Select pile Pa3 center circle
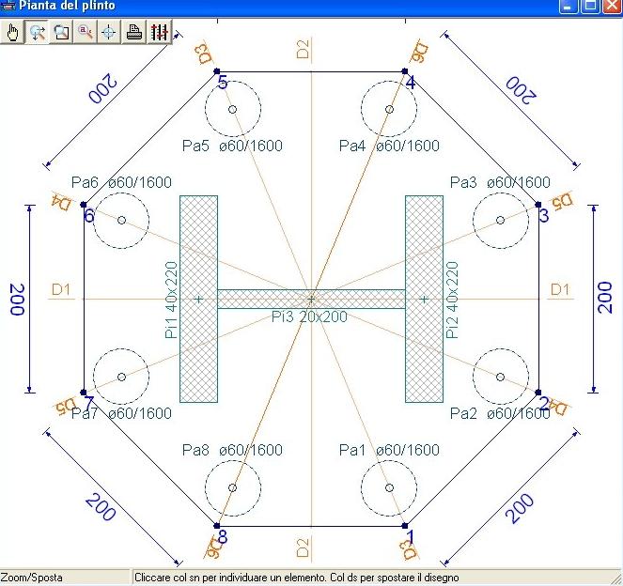 pos(501,221)
